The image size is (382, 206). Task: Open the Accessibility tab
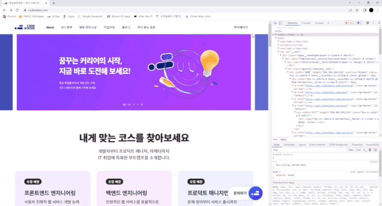373,145
